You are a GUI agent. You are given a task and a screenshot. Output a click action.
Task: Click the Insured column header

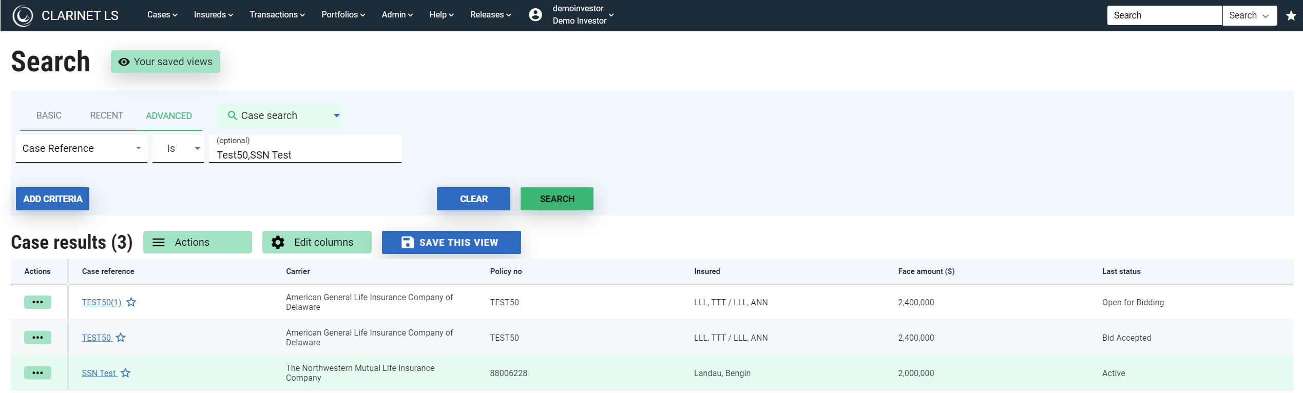707,271
